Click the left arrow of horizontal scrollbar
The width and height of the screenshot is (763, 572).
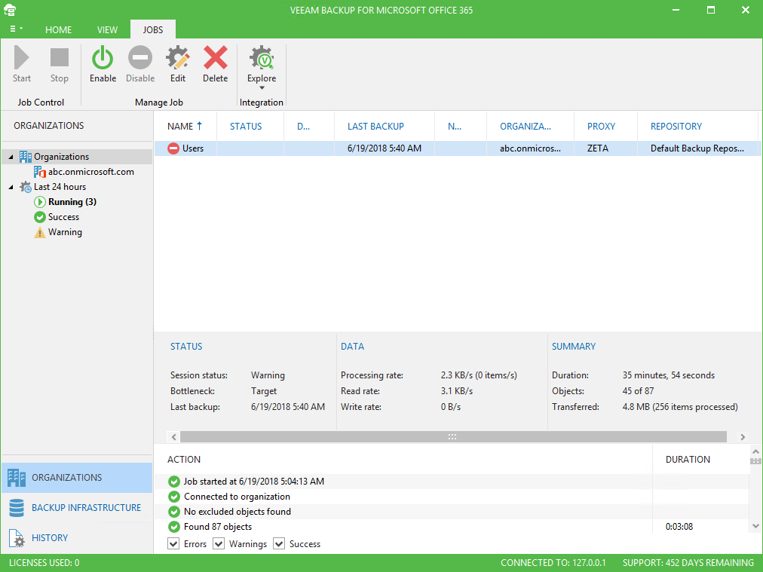pyautogui.click(x=173, y=437)
